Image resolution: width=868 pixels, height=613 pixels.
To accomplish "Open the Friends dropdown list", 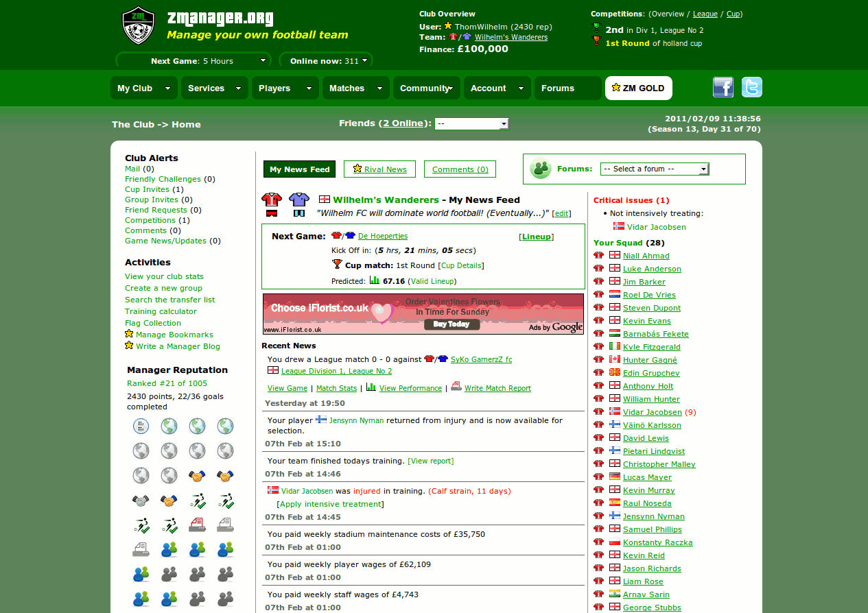I will click(472, 123).
